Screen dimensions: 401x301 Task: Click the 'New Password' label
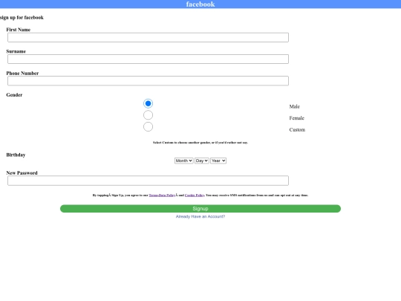coord(22,173)
